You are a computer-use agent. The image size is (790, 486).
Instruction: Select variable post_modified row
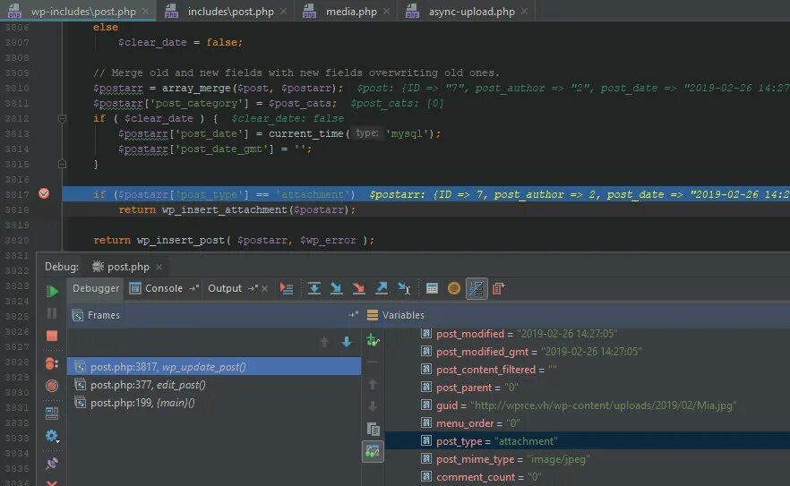[x=588, y=334]
